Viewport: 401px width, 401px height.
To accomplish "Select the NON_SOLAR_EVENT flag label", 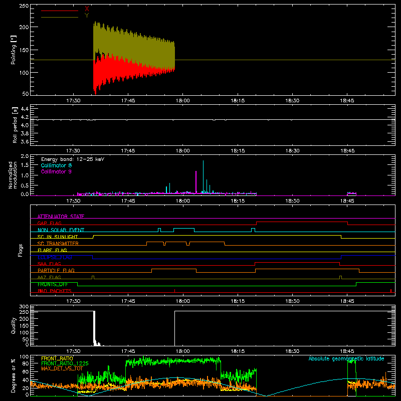I will (x=61, y=230).
